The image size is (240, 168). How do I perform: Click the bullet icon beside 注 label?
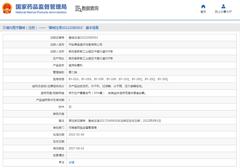(60, 162)
